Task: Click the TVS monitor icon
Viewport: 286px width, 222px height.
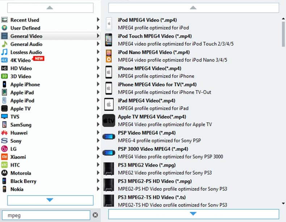Action: click(x=4, y=116)
